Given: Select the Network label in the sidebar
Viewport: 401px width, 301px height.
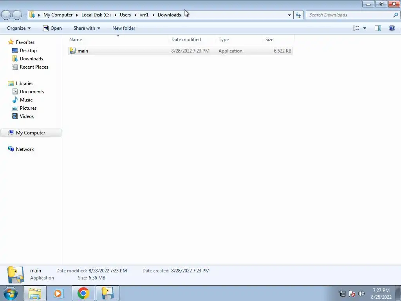Looking at the screenshot, I should (25, 149).
